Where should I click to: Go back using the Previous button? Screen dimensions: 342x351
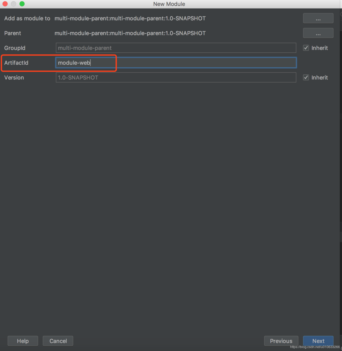tap(281, 341)
